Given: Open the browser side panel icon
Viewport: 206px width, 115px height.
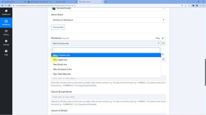Looking at the screenshot, I should point(197,6).
